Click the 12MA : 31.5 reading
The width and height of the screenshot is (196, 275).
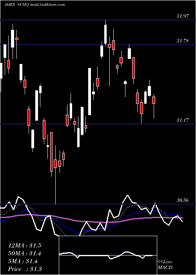24,246
